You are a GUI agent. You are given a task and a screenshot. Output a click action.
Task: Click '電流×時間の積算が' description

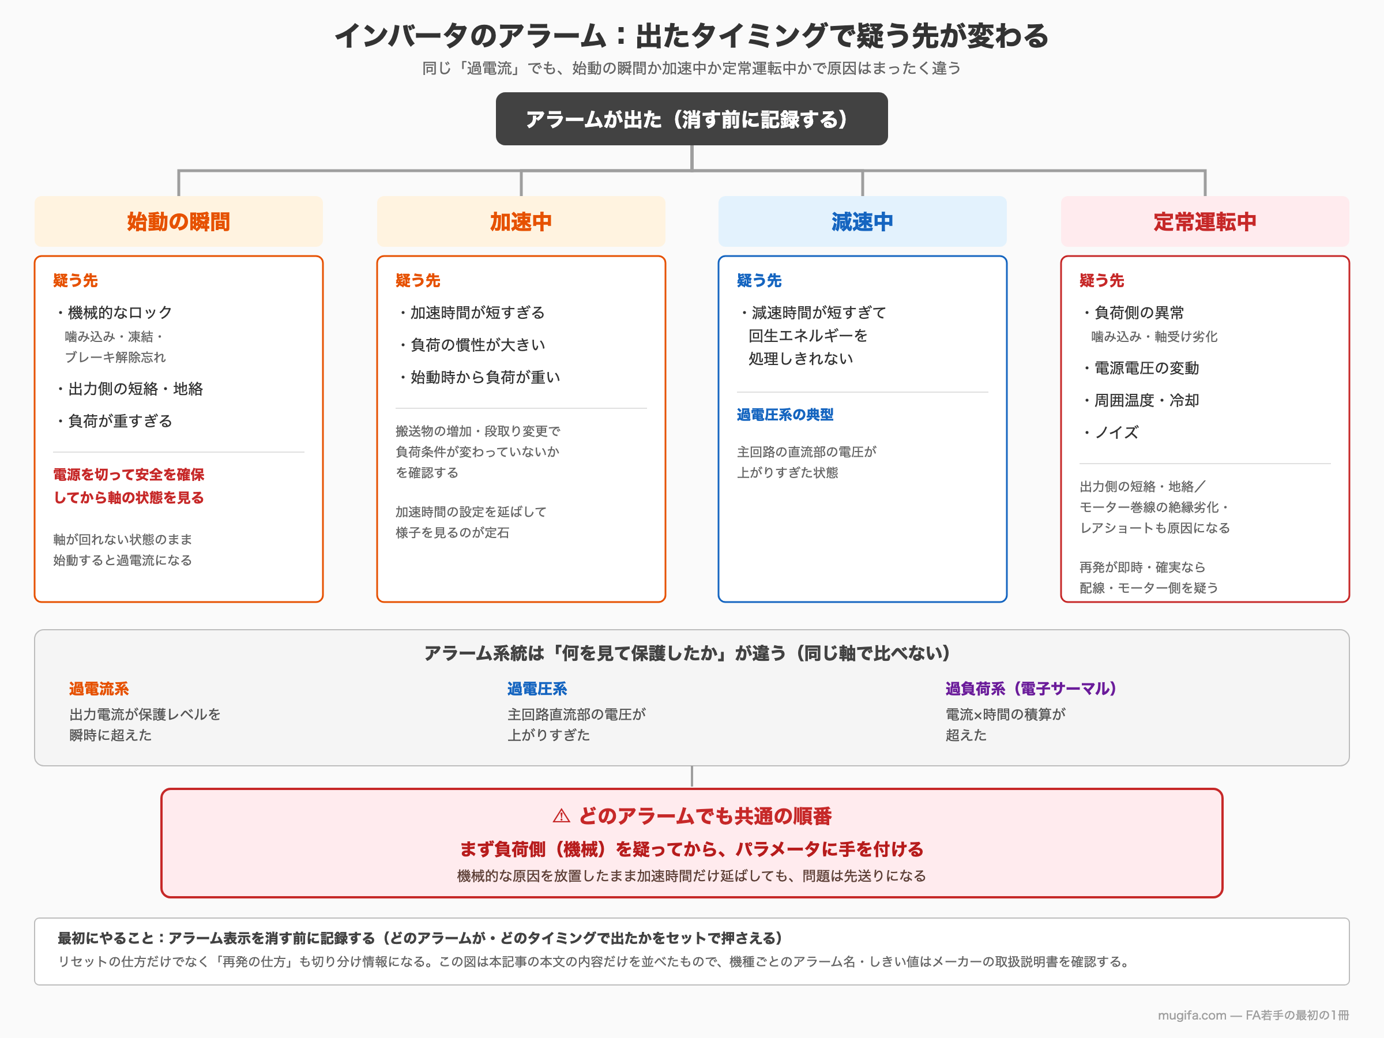coord(1005,714)
